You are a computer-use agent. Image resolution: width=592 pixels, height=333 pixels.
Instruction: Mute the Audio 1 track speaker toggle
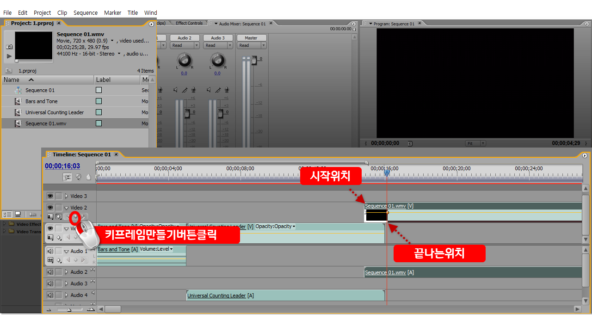point(50,251)
